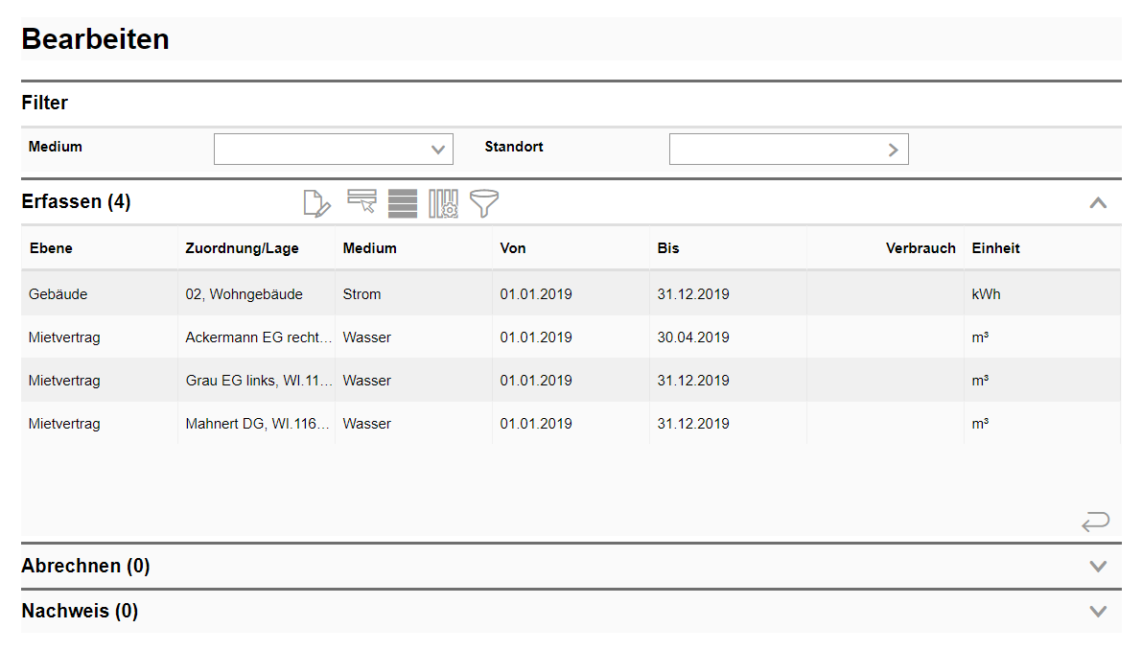The width and height of the screenshot is (1142, 651).
Task: Click the row selection cursor icon
Action: coord(361,201)
